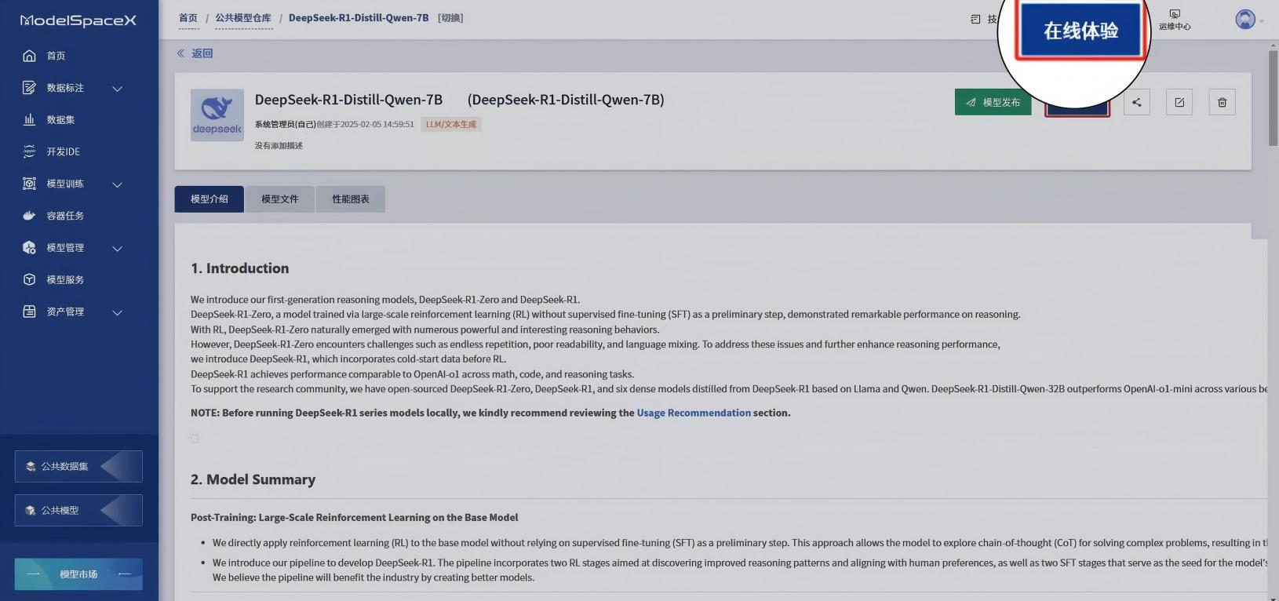Click the edit model pencil icon
This screenshot has height=601, width=1279.
[1179, 102]
